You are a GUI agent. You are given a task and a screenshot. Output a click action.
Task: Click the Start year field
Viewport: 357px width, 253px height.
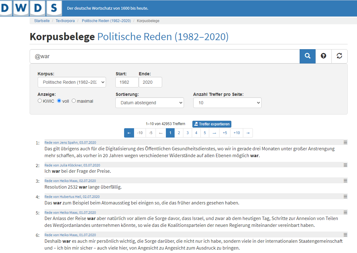pyautogui.click(x=127, y=82)
